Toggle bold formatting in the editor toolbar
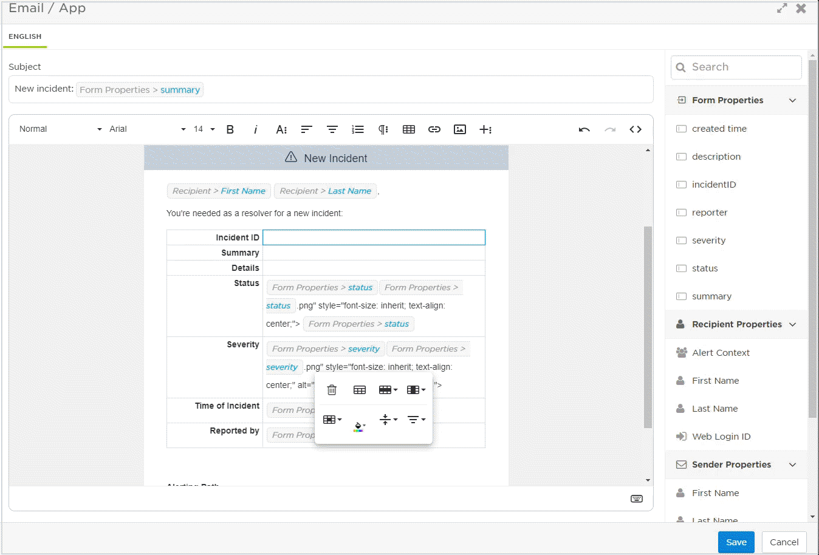Viewport: 819px width, 555px height. [x=230, y=129]
